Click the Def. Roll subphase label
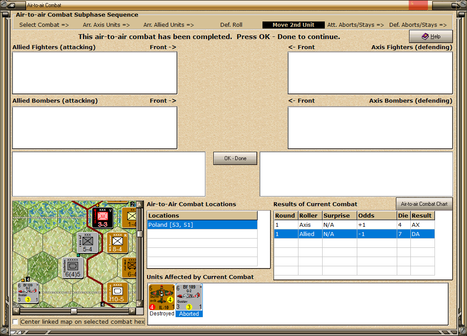 click(x=231, y=25)
